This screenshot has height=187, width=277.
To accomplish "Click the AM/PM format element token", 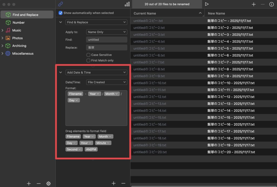I will click(91, 149).
